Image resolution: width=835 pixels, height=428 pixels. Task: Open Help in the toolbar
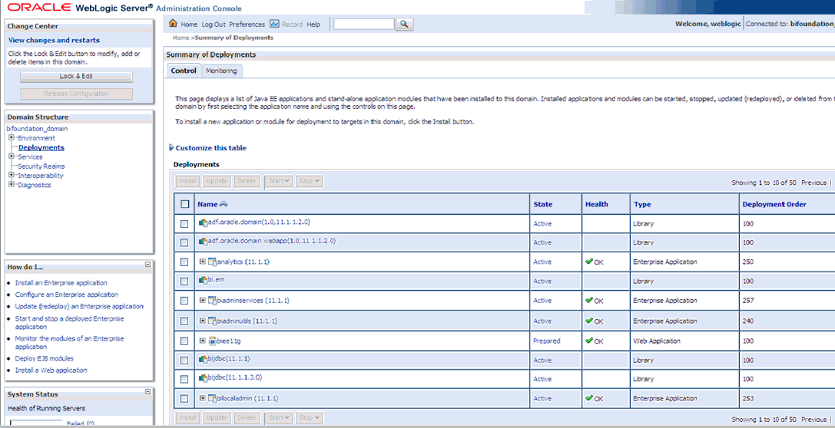click(x=313, y=25)
